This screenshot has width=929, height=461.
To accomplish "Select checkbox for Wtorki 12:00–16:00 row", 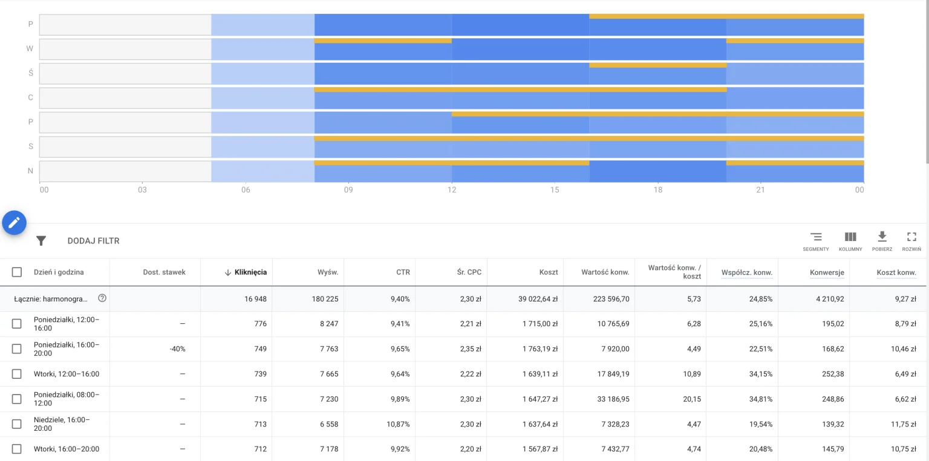I will (x=17, y=374).
